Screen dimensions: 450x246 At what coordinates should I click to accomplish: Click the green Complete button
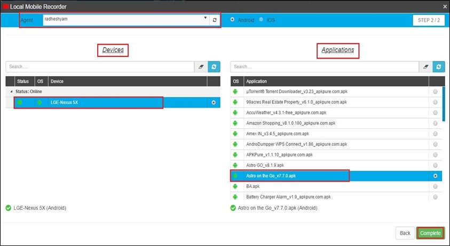430,233
